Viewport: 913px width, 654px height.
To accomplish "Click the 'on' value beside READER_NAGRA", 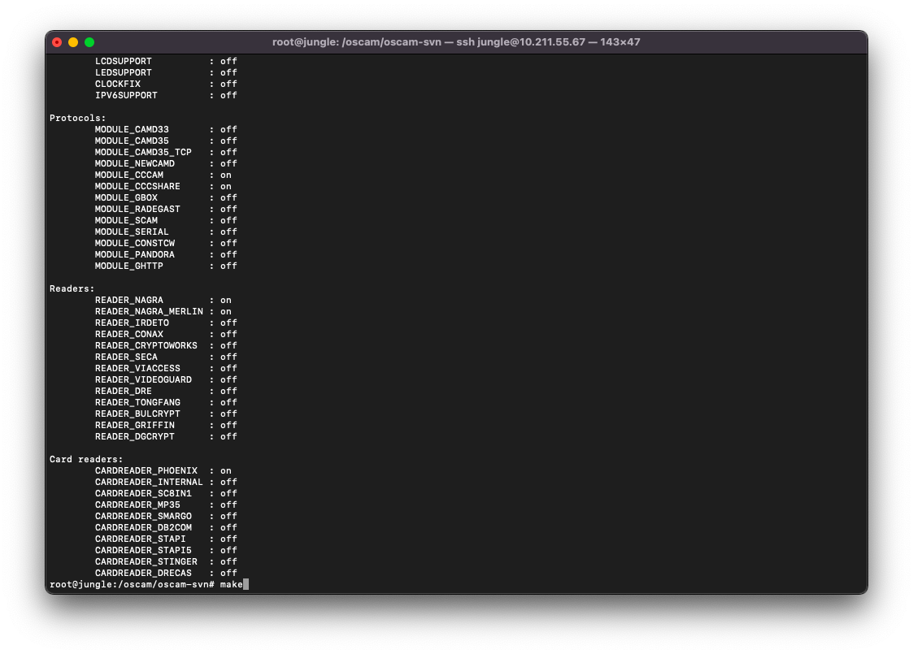I will coord(225,300).
